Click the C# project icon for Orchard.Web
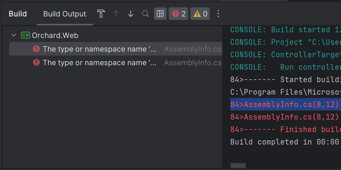341x170 pixels. coord(25,35)
